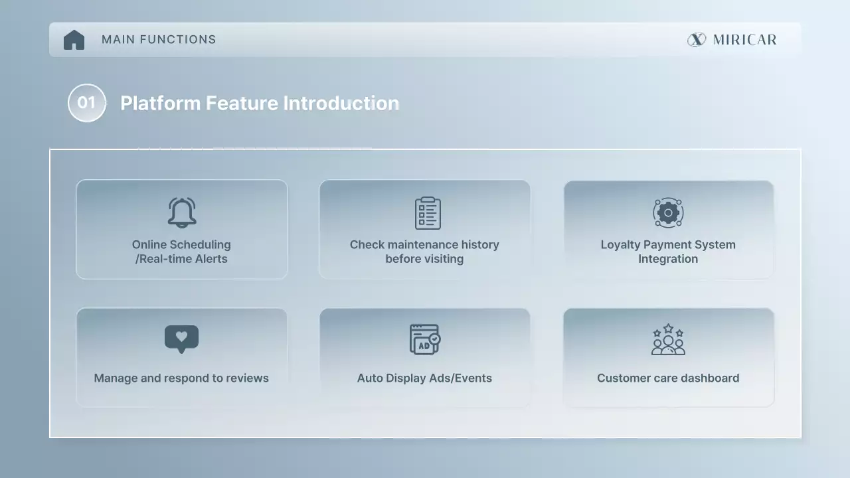This screenshot has width=850, height=478.
Task: Open Customer care dashboard label
Action: (668, 378)
